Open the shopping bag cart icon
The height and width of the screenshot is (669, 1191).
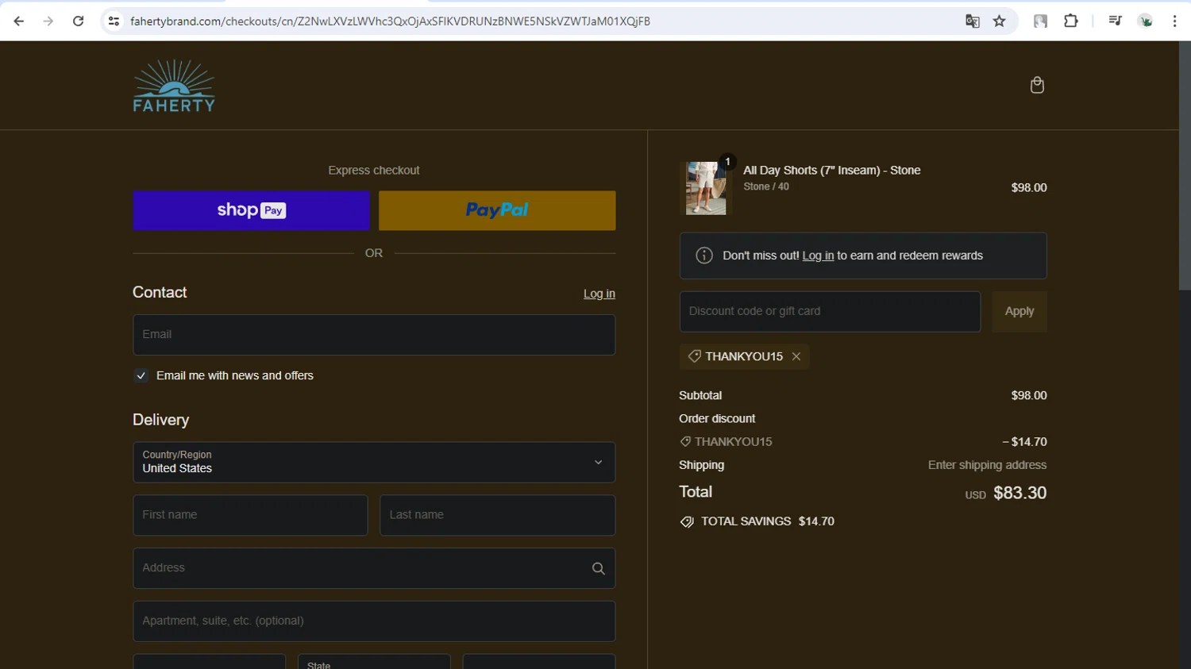tap(1037, 85)
